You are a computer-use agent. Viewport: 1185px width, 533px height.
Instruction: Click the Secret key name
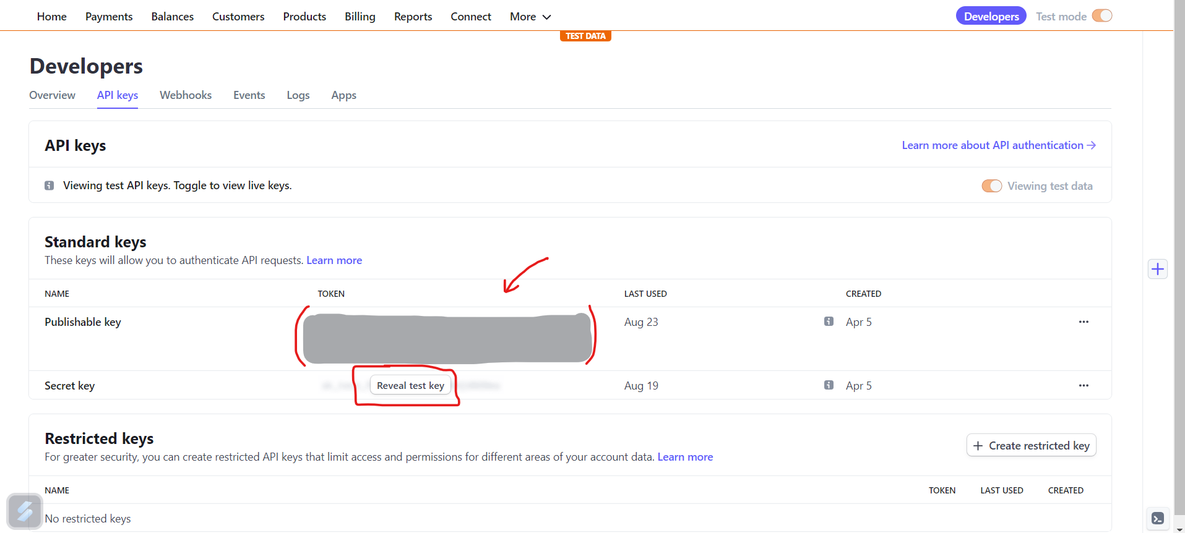tap(69, 386)
